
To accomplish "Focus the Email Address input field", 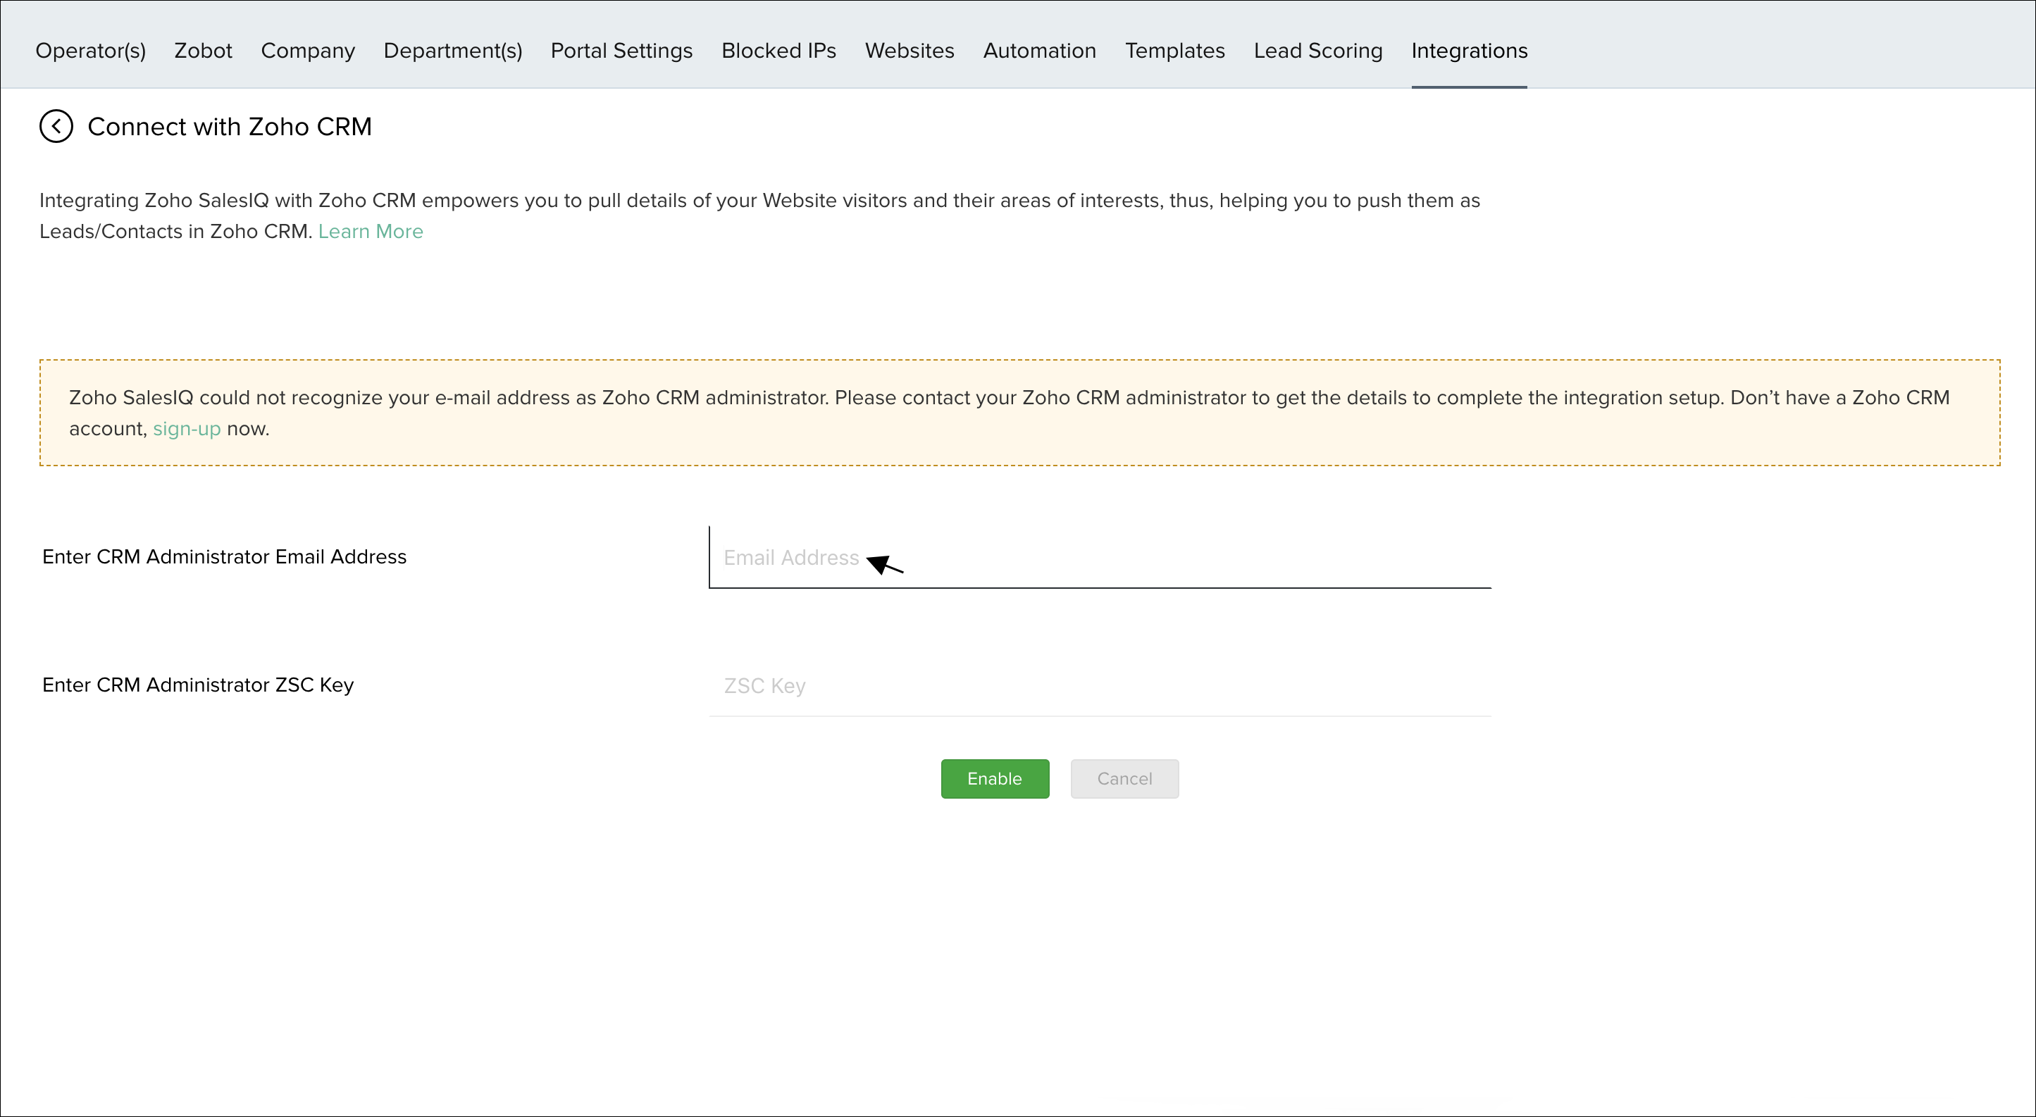I will 1100,558.
